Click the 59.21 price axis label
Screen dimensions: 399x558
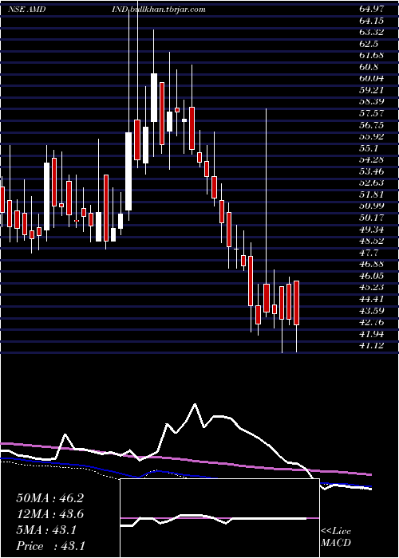[372, 90]
